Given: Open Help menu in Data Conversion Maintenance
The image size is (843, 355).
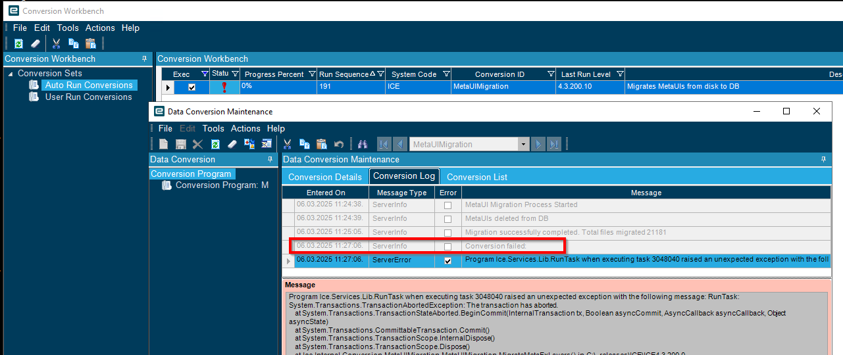Looking at the screenshot, I should 276,128.
